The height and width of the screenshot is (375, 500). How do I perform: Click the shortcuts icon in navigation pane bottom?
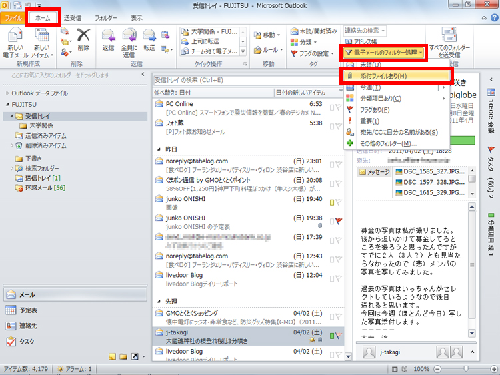point(135,356)
